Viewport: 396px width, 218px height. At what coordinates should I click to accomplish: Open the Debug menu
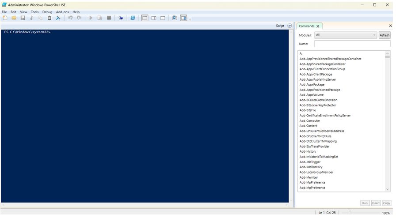[x=47, y=12]
